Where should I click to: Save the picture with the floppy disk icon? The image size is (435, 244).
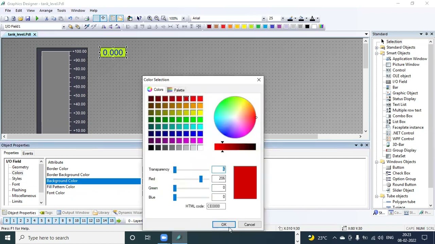point(28,18)
